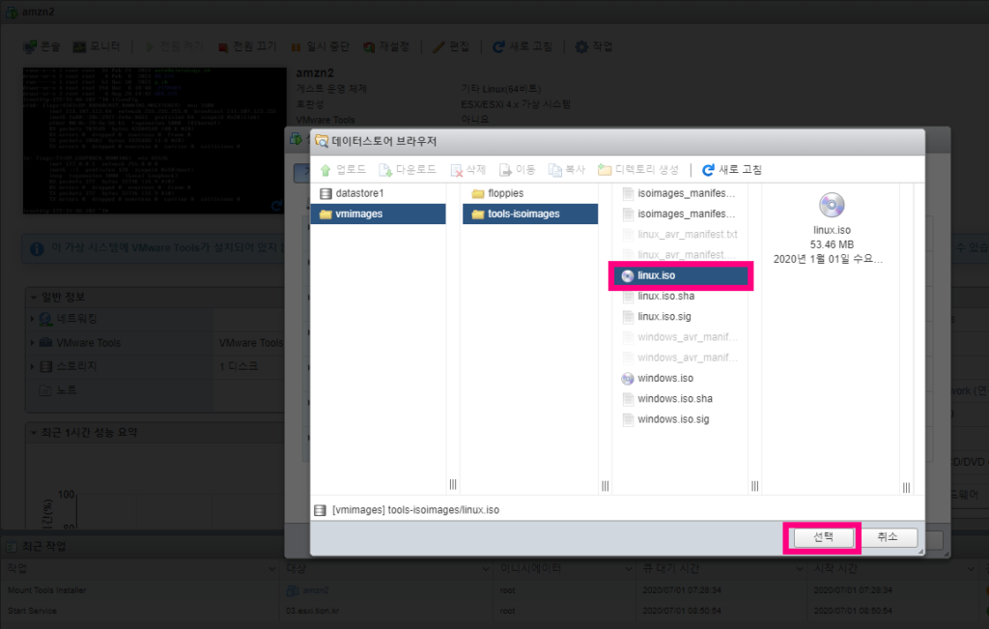989x629 pixels.
Task: Collapse the 일반 정보 general information panel
Action: pyautogui.click(x=34, y=297)
